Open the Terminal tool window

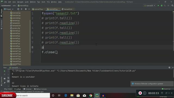[x=27, y=89]
